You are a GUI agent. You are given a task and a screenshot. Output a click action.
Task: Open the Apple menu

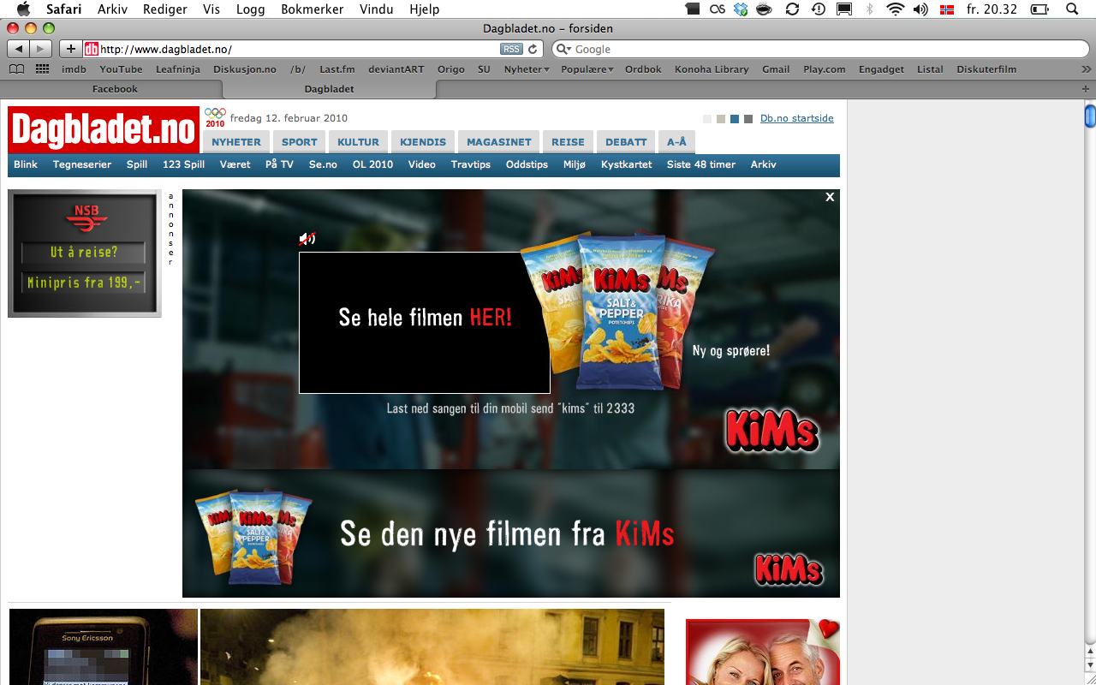coord(23,9)
